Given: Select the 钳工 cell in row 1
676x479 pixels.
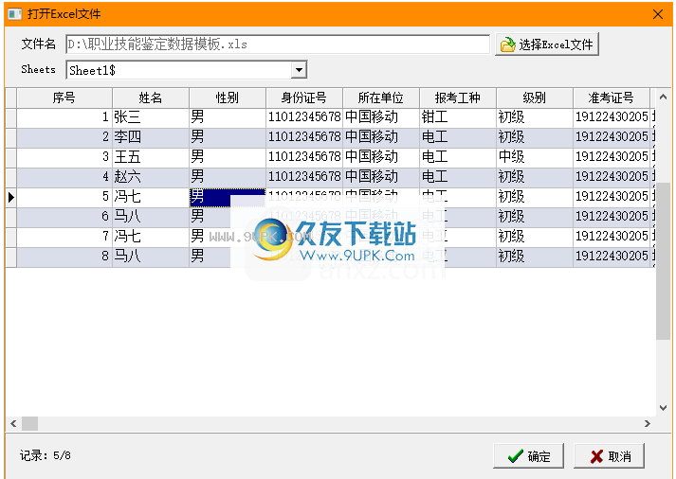Looking at the screenshot, I should point(457,117).
